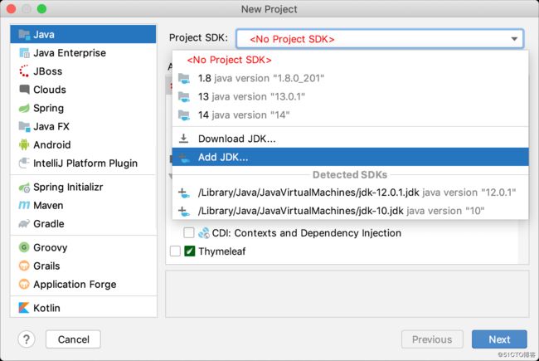539x361 pixels.
Task: Click the green Thymeleaf checkmark icon
Action: click(x=189, y=251)
